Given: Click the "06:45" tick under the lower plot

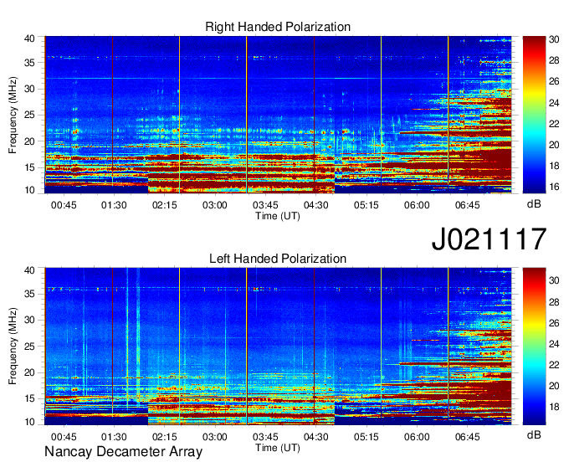Looking at the screenshot, I should tap(468, 437).
